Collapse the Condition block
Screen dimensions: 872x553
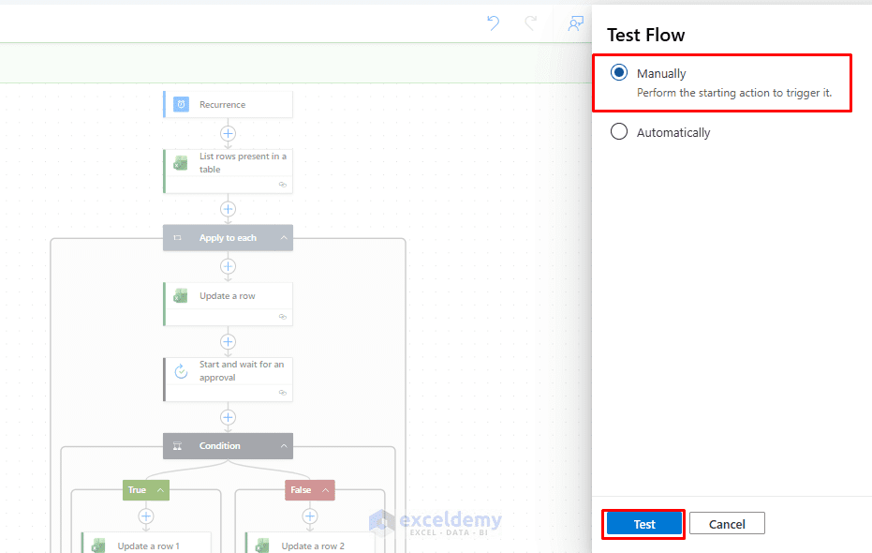(284, 445)
